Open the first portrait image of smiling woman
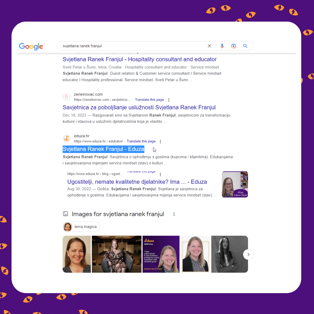 (x=77, y=254)
